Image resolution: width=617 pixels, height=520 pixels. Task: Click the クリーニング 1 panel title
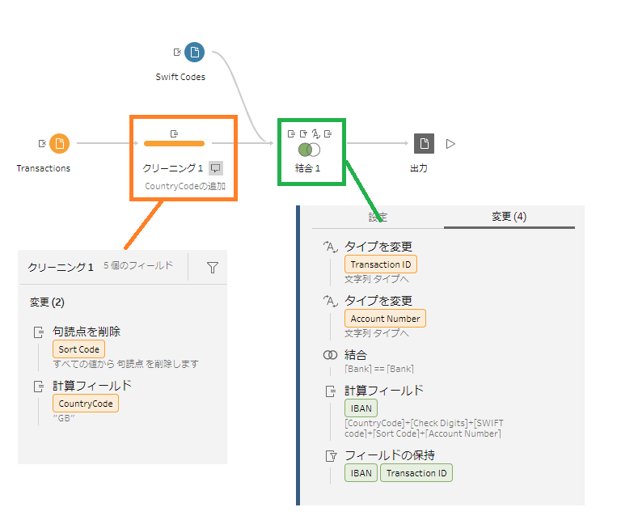(x=60, y=268)
